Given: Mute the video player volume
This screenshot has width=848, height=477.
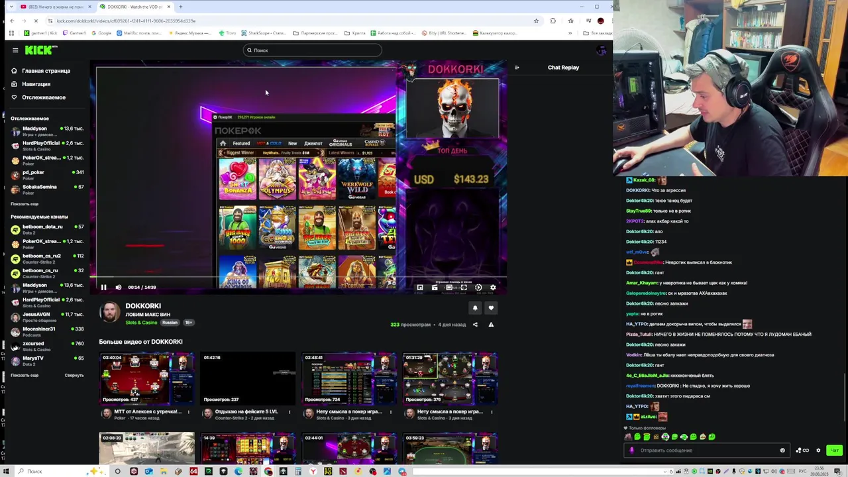Looking at the screenshot, I should pyautogui.click(x=118, y=287).
